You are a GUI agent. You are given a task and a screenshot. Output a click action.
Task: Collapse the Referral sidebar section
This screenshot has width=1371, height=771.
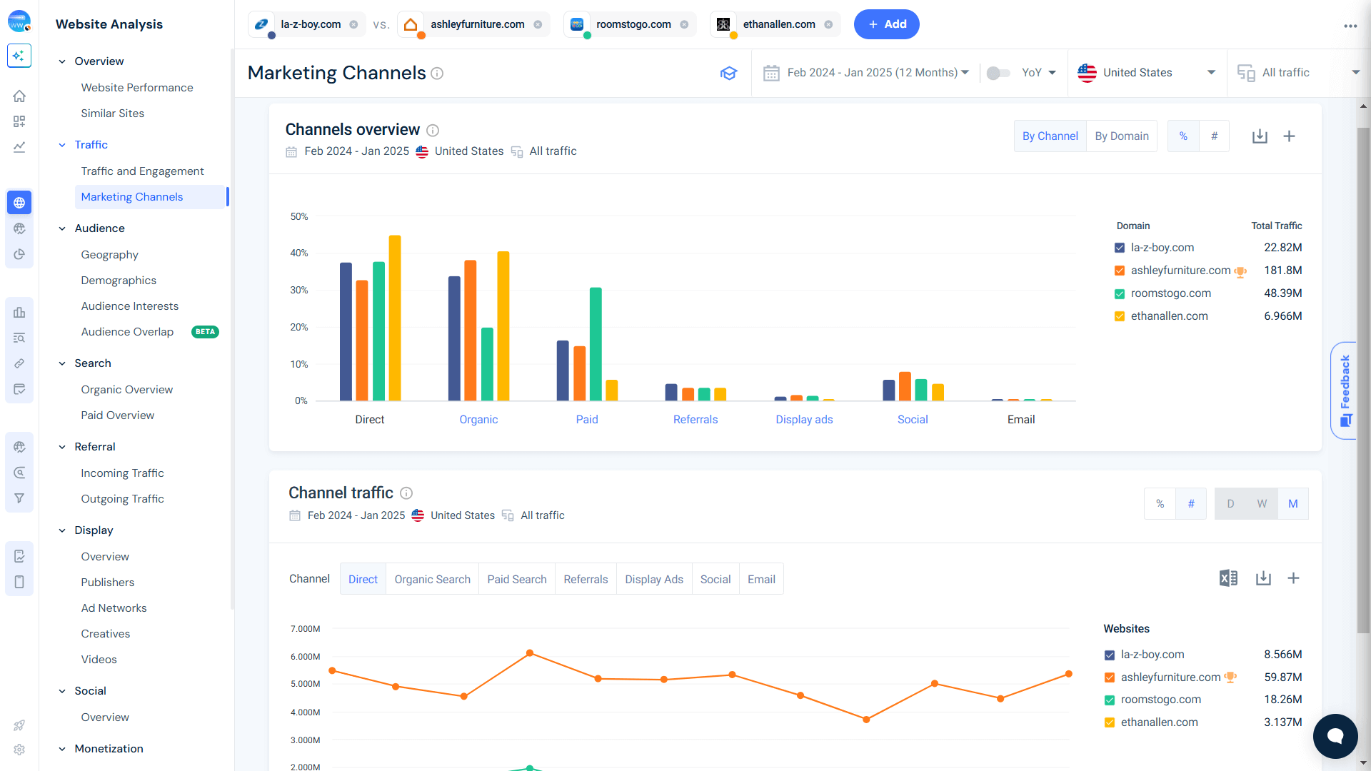pos(62,447)
